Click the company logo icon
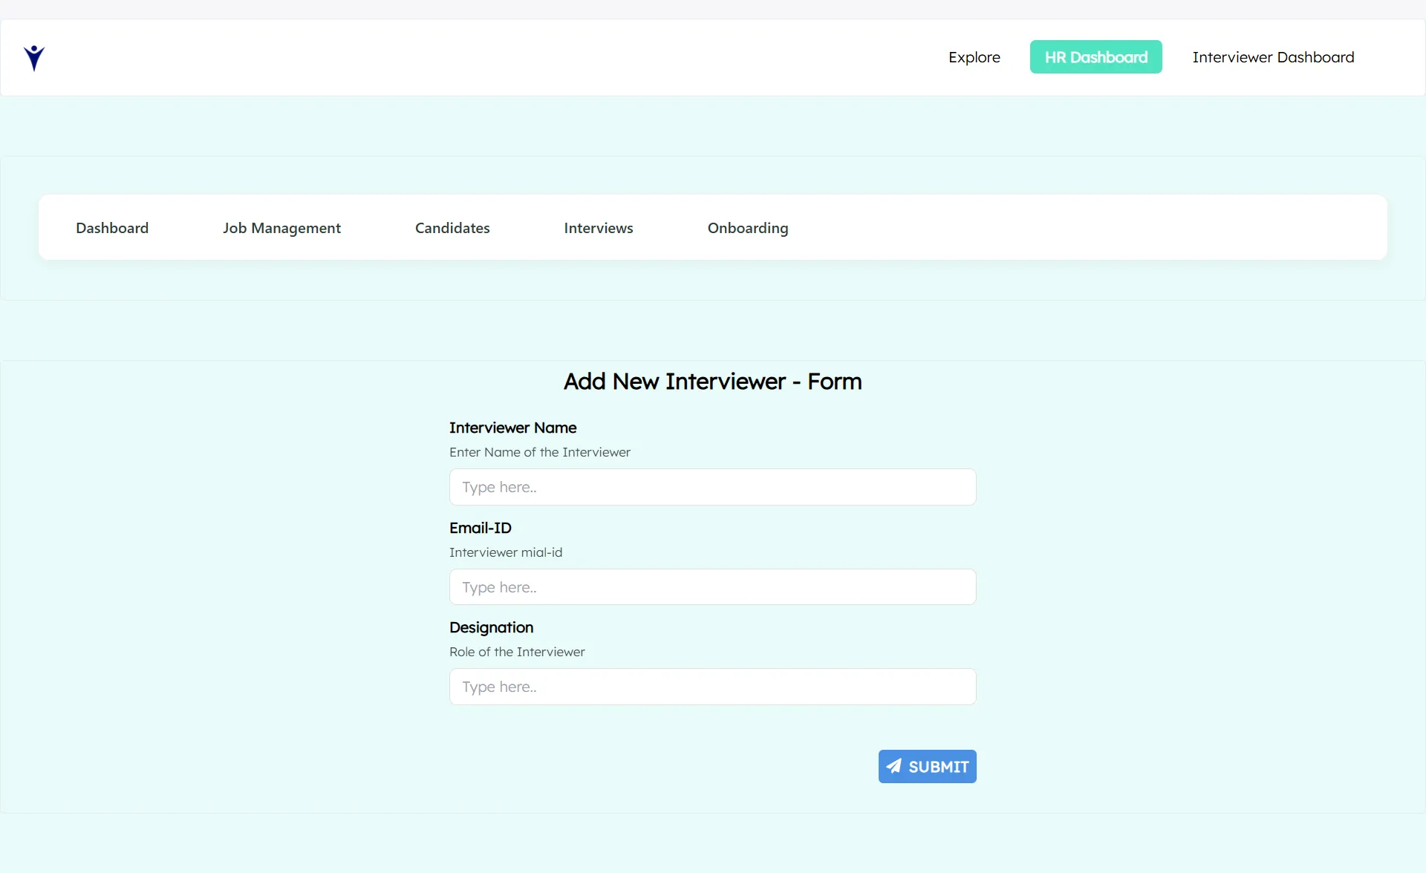Screen dimensions: 1426x873 pos(33,57)
